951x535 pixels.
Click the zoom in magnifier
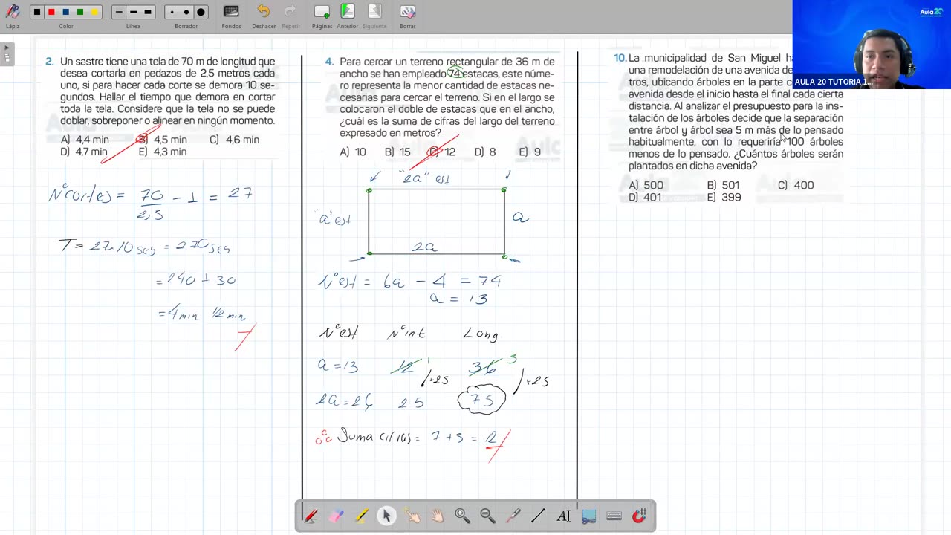tap(462, 516)
